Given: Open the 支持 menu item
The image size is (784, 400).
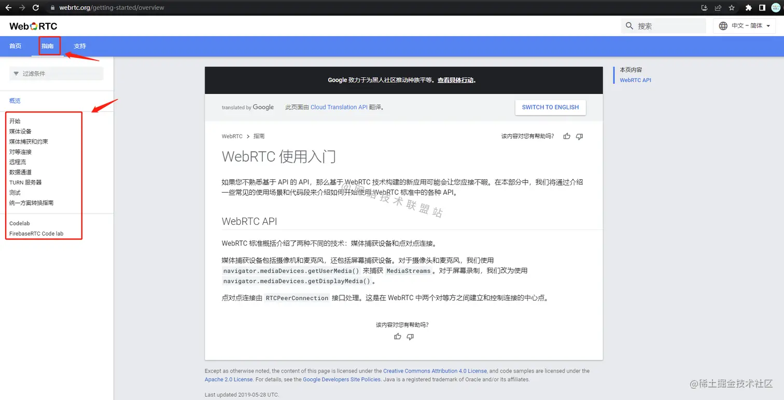Looking at the screenshot, I should (79, 46).
